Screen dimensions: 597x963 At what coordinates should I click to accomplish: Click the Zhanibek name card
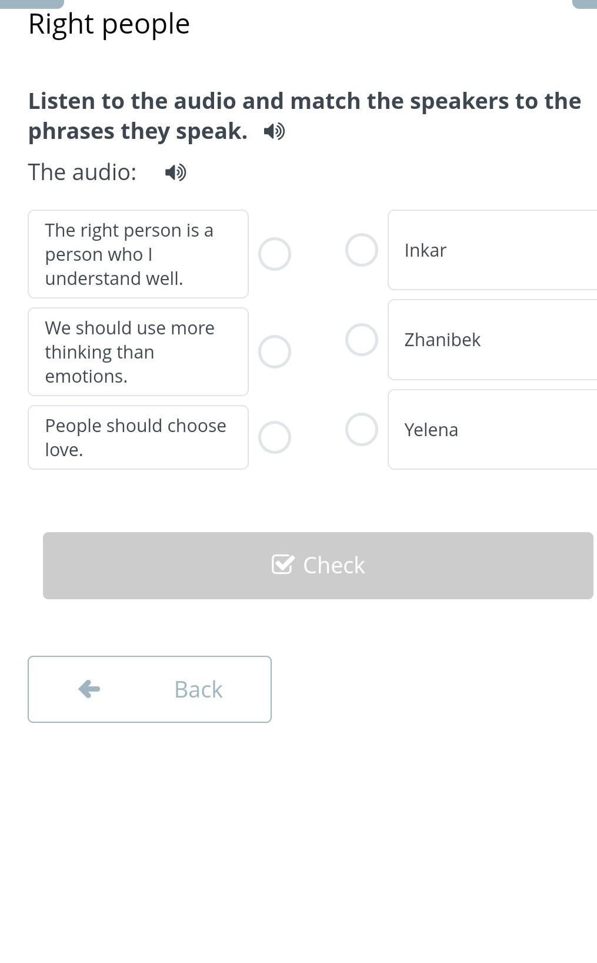coord(492,340)
